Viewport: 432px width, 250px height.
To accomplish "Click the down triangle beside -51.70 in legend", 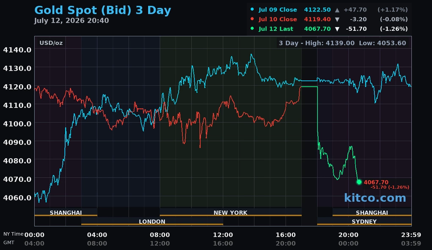I will click(337, 29).
